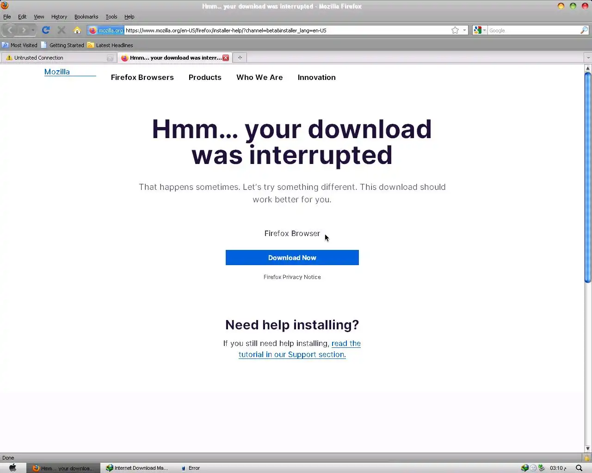This screenshot has width=592, height=473.
Task: Open the Help menu
Action: point(129,17)
